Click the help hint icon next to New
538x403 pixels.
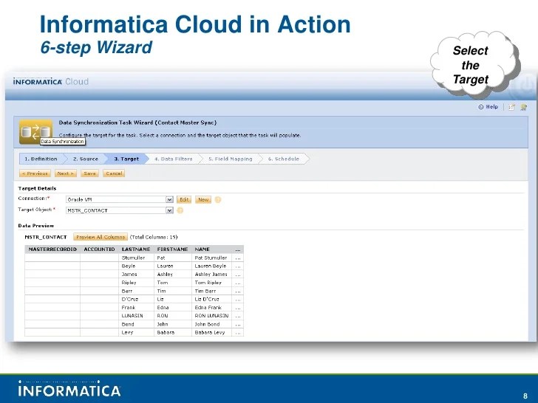click(x=218, y=199)
